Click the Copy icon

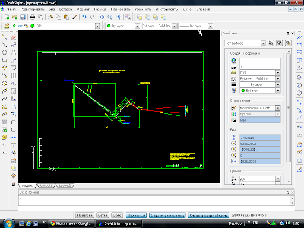coord(58,17)
